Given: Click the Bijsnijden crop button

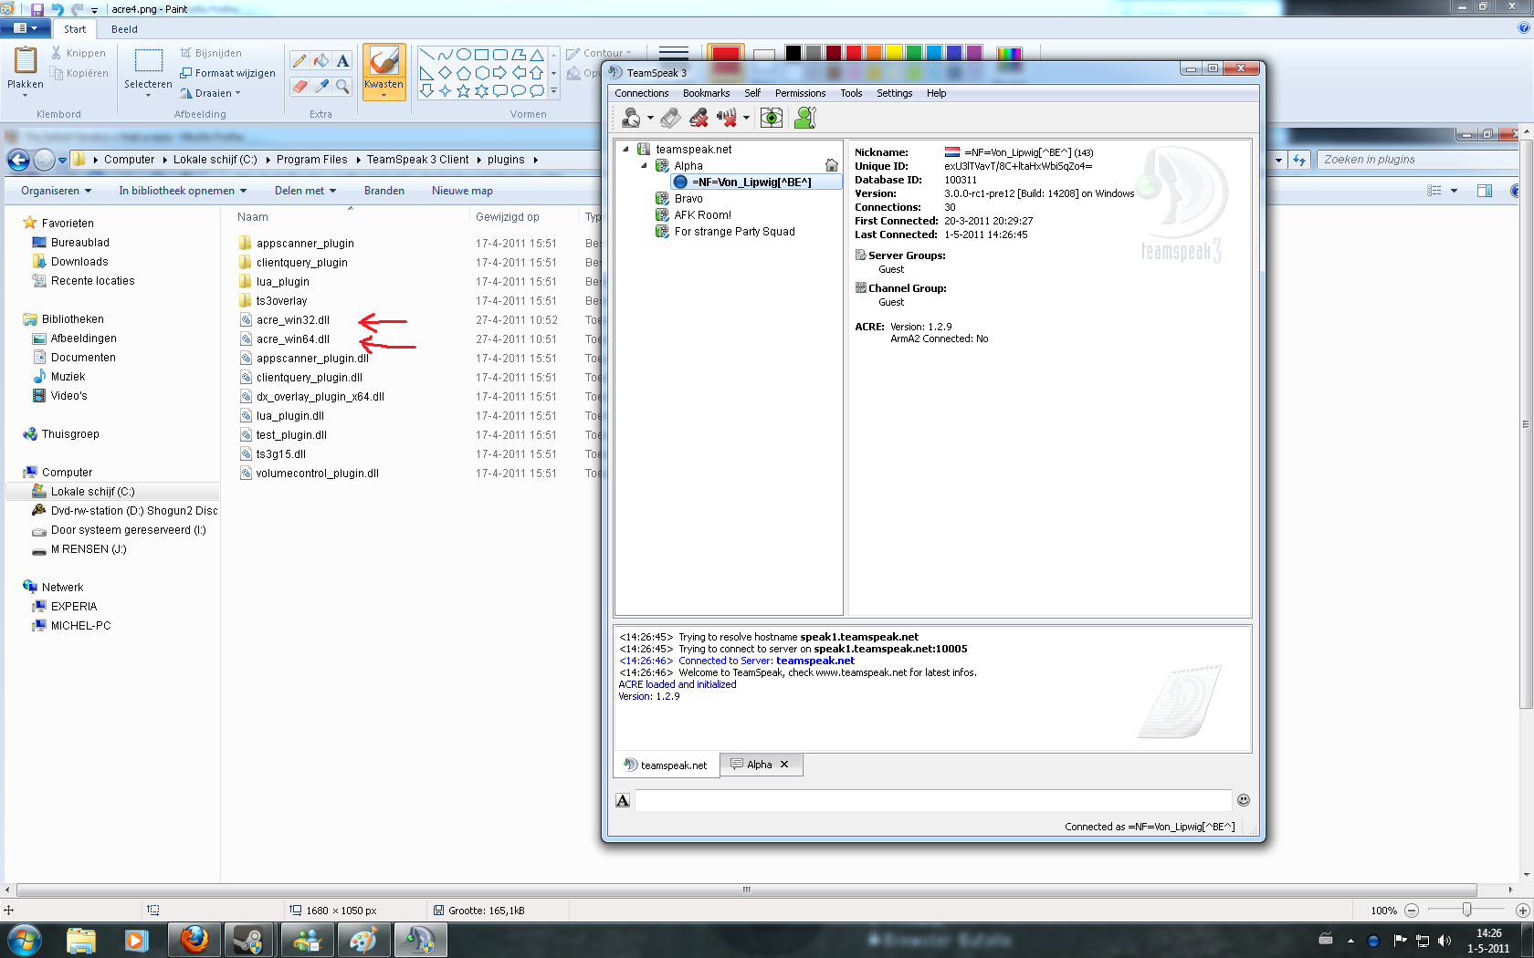Looking at the screenshot, I should click(212, 53).
